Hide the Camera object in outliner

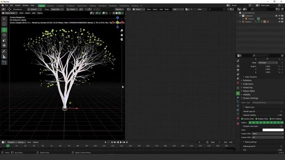[279, 19]
